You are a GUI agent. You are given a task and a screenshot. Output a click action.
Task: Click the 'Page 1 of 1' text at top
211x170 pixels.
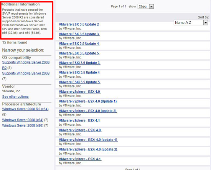[119, 6]
